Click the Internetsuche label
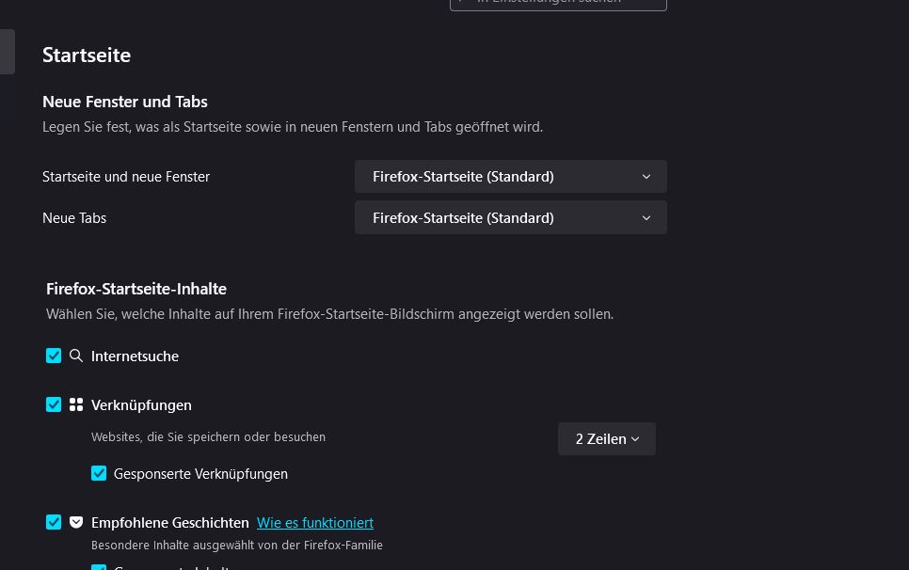 (x=135, y=356)
